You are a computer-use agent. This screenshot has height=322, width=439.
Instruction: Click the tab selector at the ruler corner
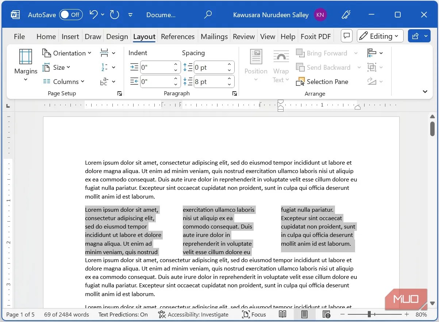[x=8, y=106]
